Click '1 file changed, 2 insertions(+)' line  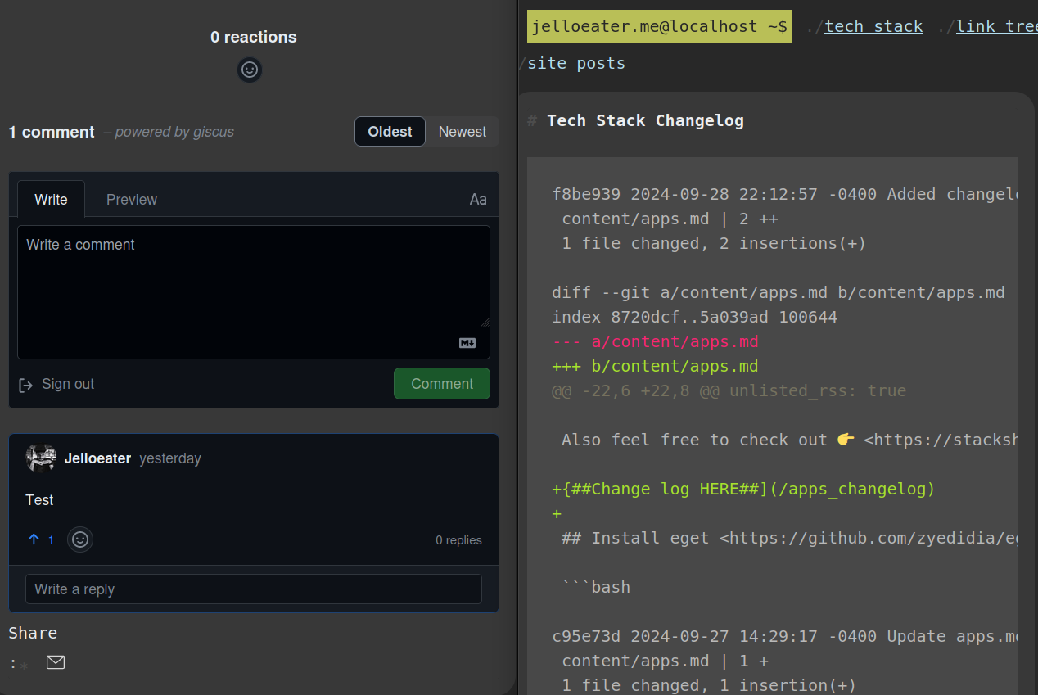(714, 243)
